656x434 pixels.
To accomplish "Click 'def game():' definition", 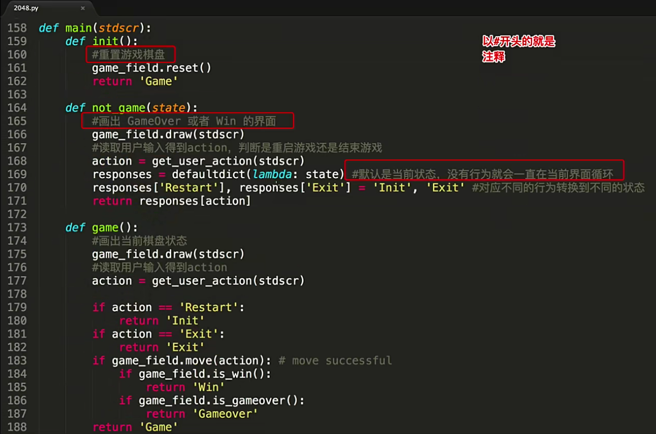I will coord(102,228).
